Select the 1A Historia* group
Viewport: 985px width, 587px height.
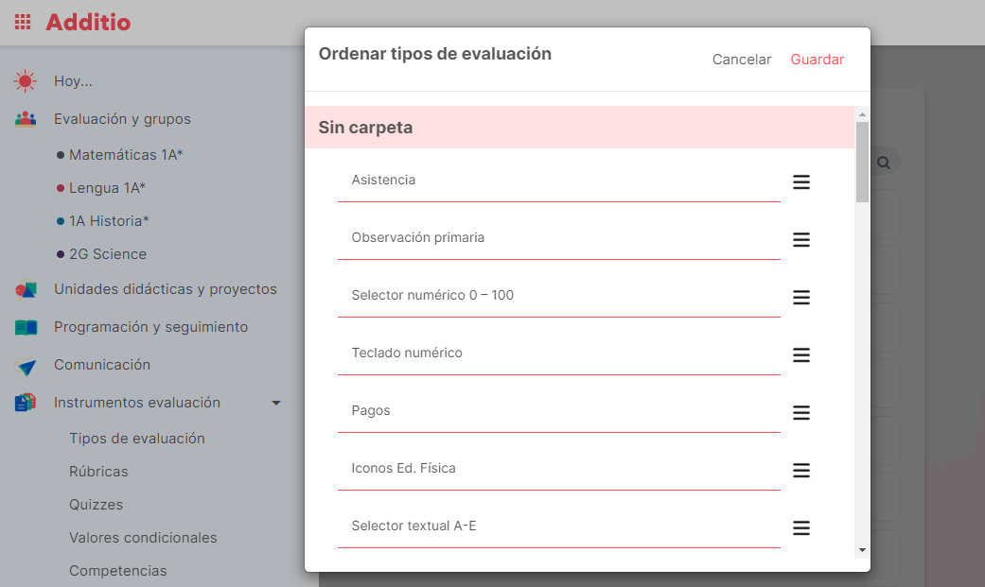109,221
